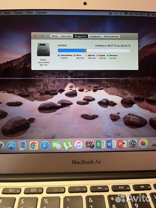
Task: Click the orange Аудио legend swatch
Action: 97,55
